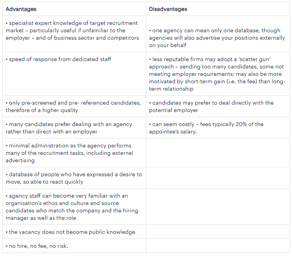Viewport: 293px width, 256px height.
Task: Click the one agency one database disadvantage
Action: (x=217, y=38)
